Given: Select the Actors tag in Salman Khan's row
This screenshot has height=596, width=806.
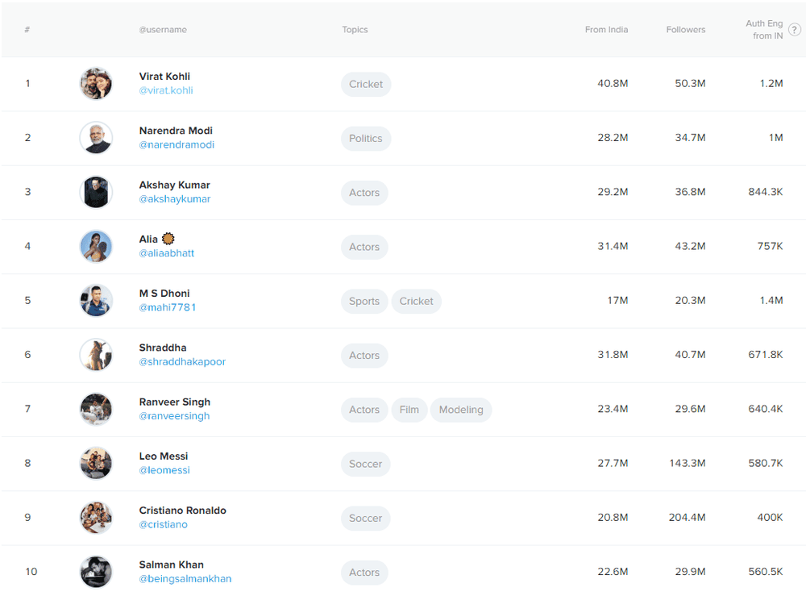Looking at the screenshot, I should [x=364, y=573].
